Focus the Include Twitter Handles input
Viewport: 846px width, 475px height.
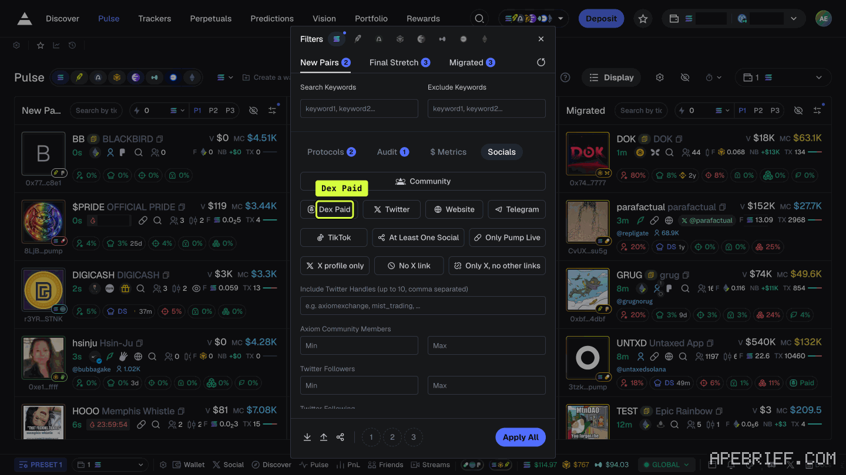point(423,306)
